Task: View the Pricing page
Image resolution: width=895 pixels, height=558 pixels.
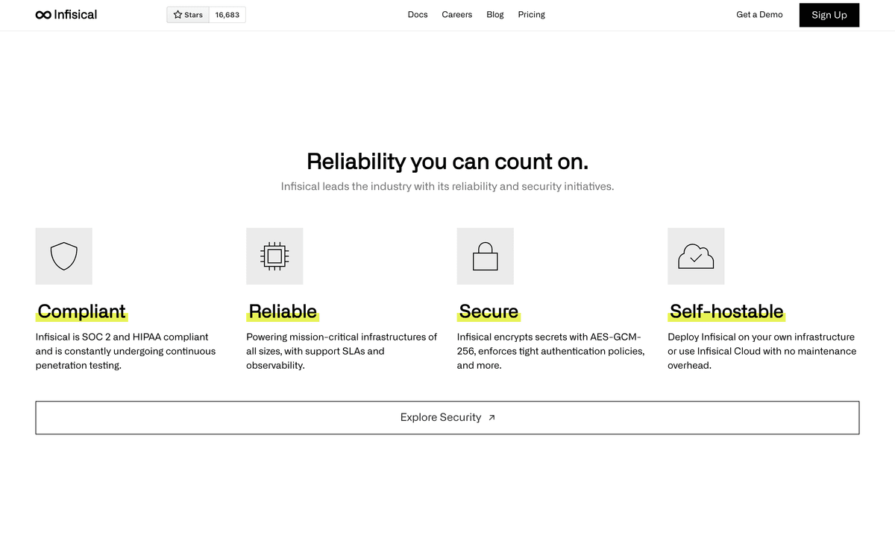Action: (531, 15)
